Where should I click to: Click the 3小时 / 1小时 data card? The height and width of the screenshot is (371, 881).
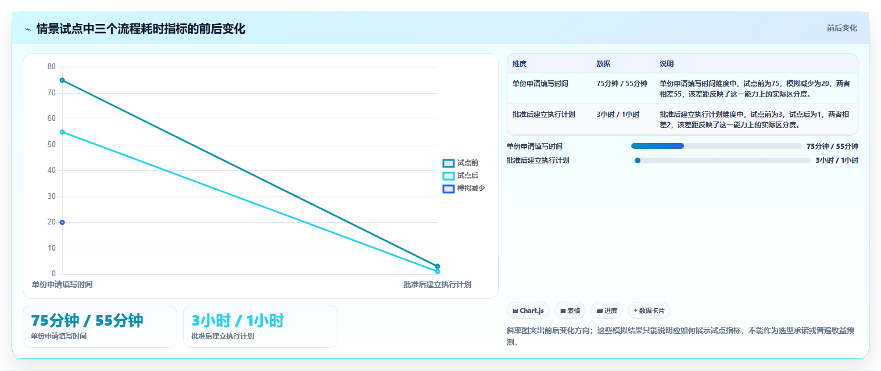pos(260,326)
